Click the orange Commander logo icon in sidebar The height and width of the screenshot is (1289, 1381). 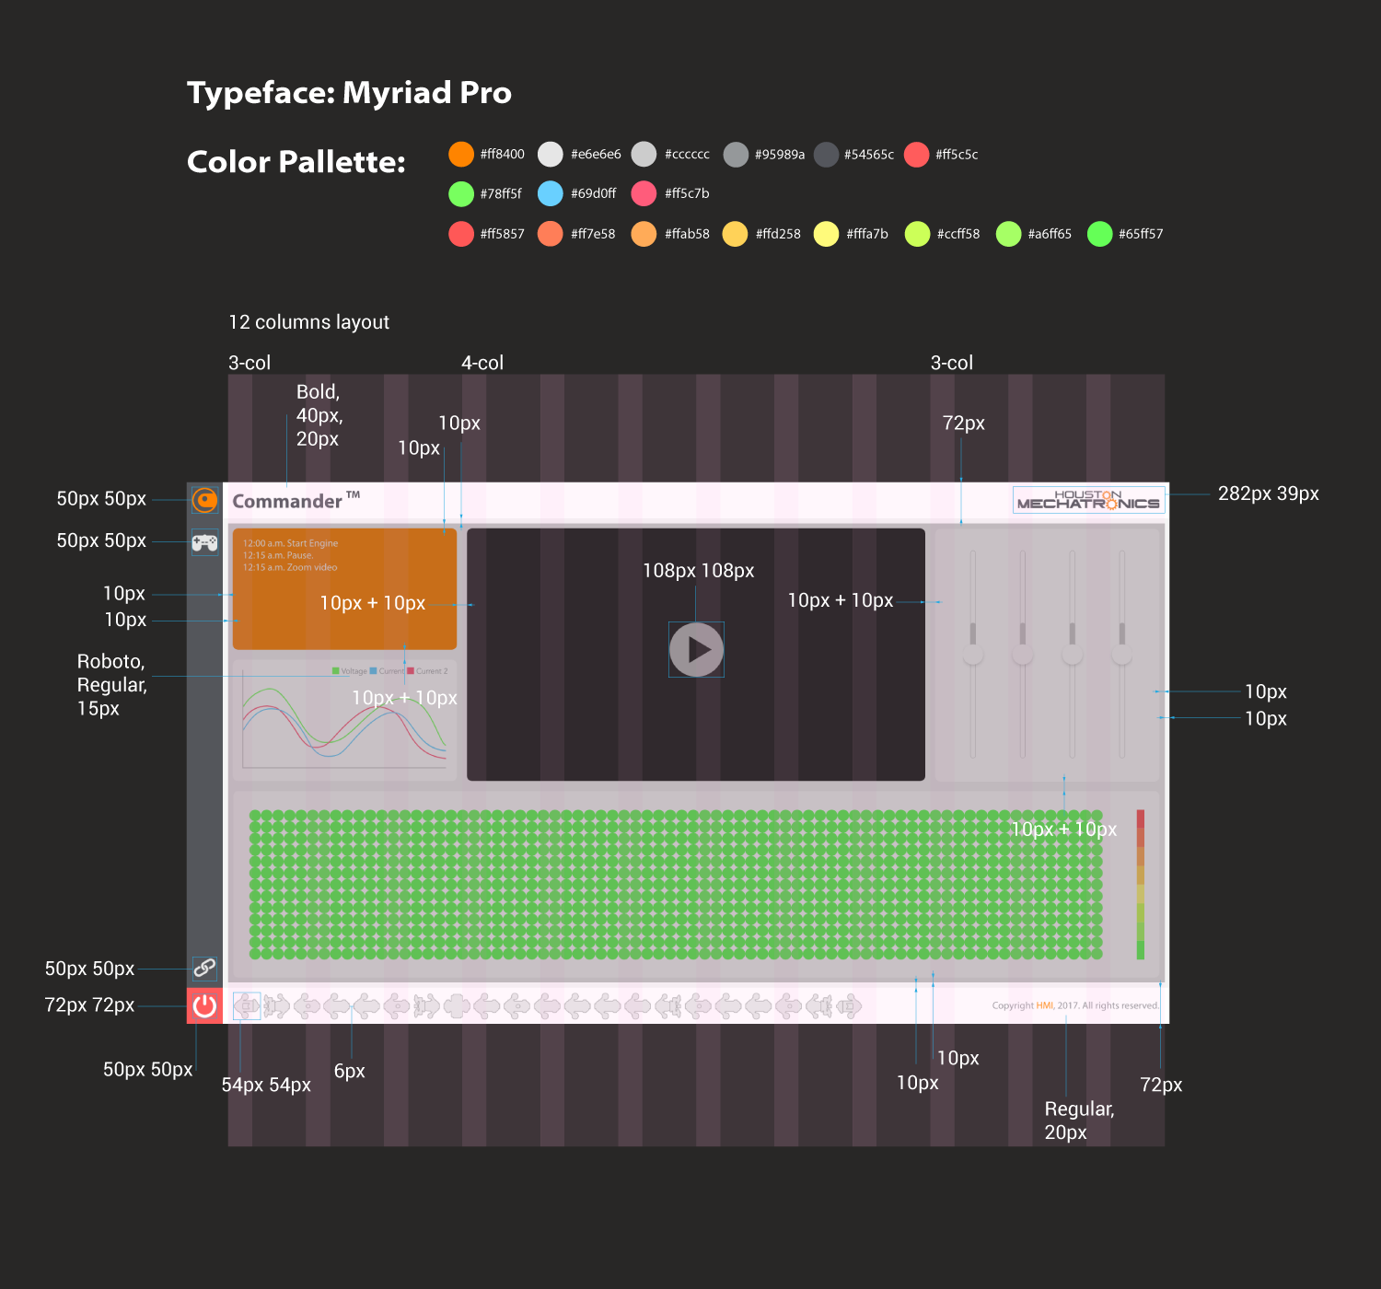pos(204,500)
